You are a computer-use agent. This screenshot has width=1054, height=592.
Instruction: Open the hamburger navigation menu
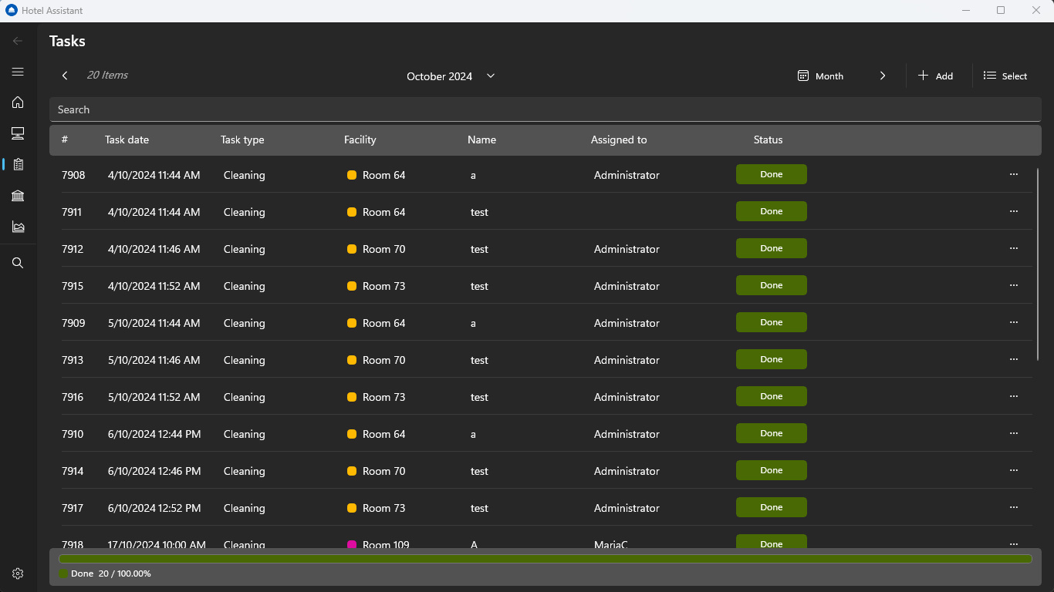pyautogui.click(x=18, y=72)
